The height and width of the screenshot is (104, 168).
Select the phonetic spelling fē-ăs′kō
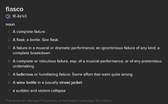[x=20, y=16]
